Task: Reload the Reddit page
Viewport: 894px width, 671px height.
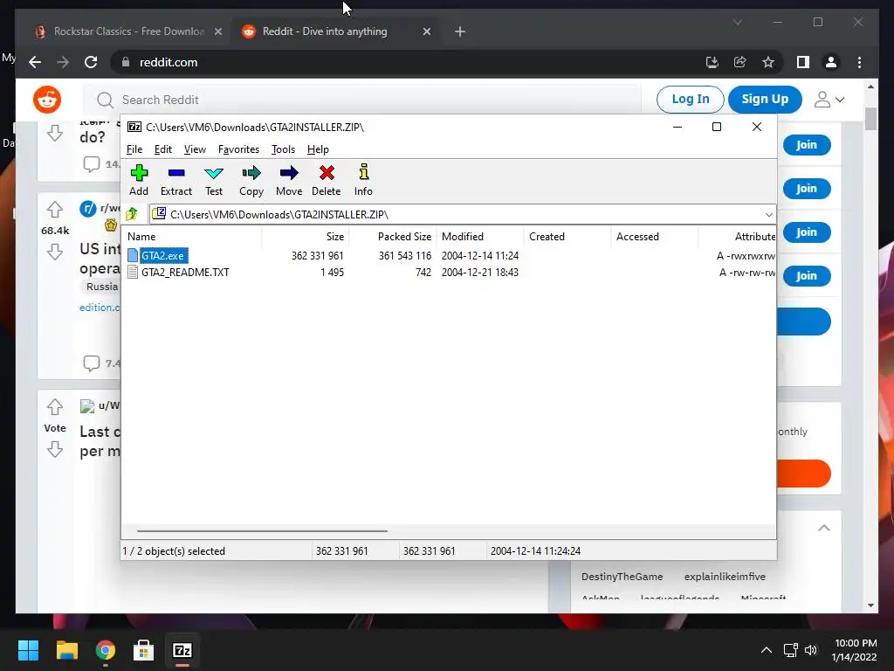Action: point(91,62)
